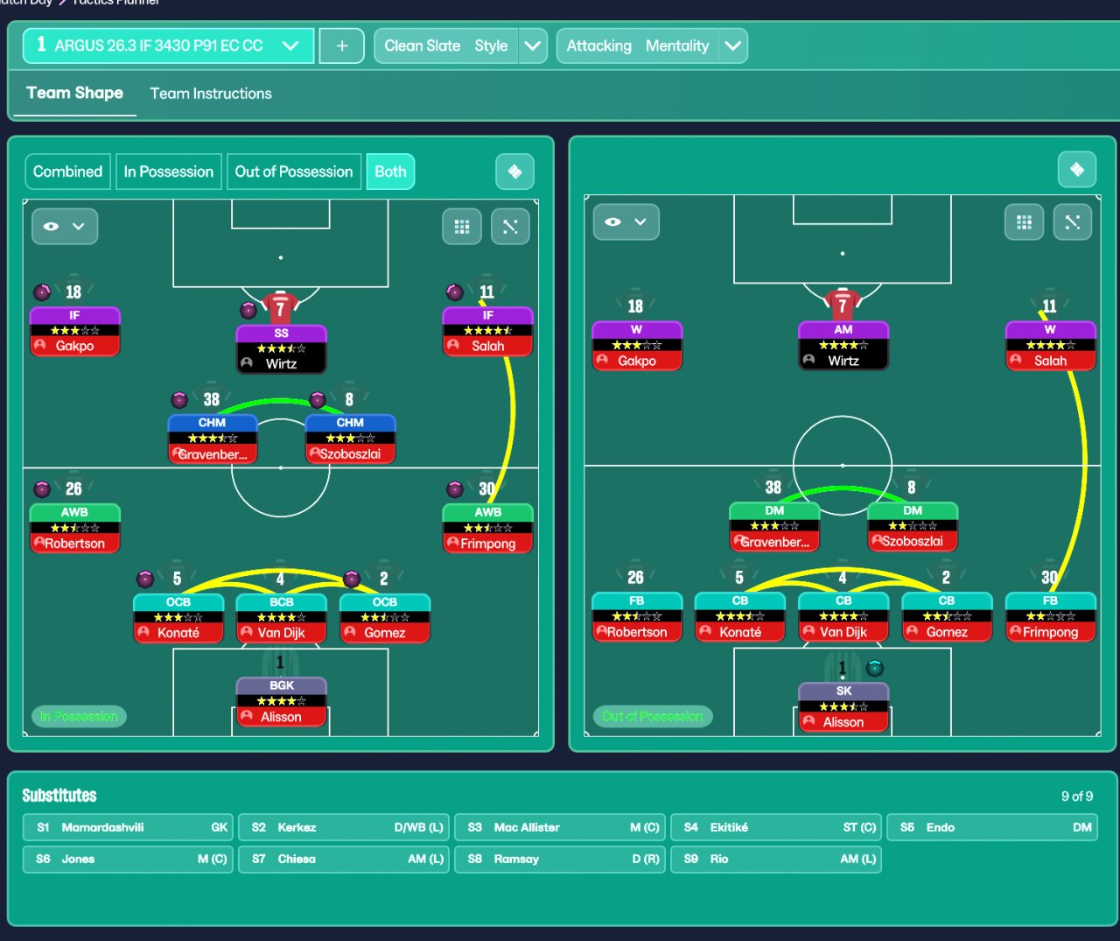Click the purple badge next to Frimpong's 30, In Possession
Viewport: 1120px width, 941px height.
[455, 489]
